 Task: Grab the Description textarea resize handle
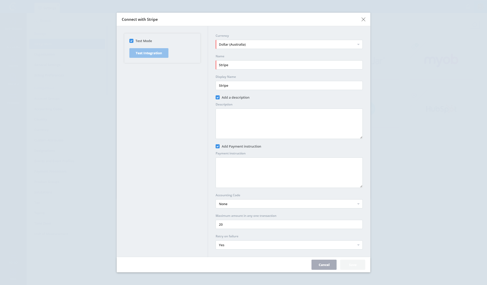pos(361,137)
